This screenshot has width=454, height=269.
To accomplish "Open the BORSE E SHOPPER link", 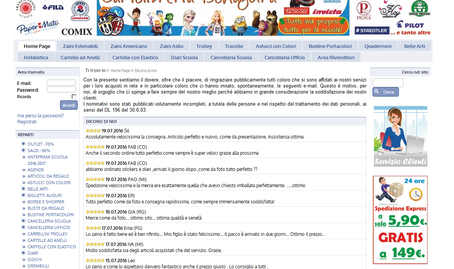I will coord(46,202).
